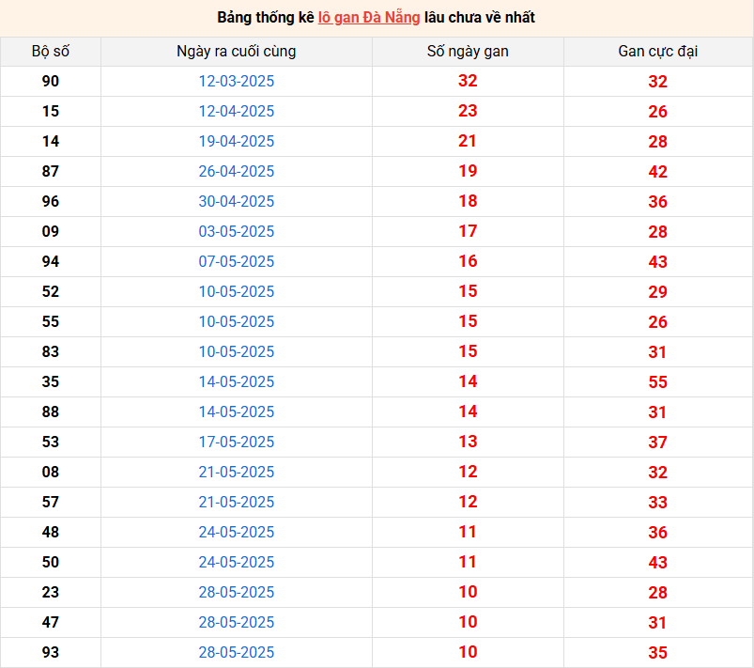Click the max gan value 37 for number 53
Screen dimensions: 754x668
click(x=657, y=443)
